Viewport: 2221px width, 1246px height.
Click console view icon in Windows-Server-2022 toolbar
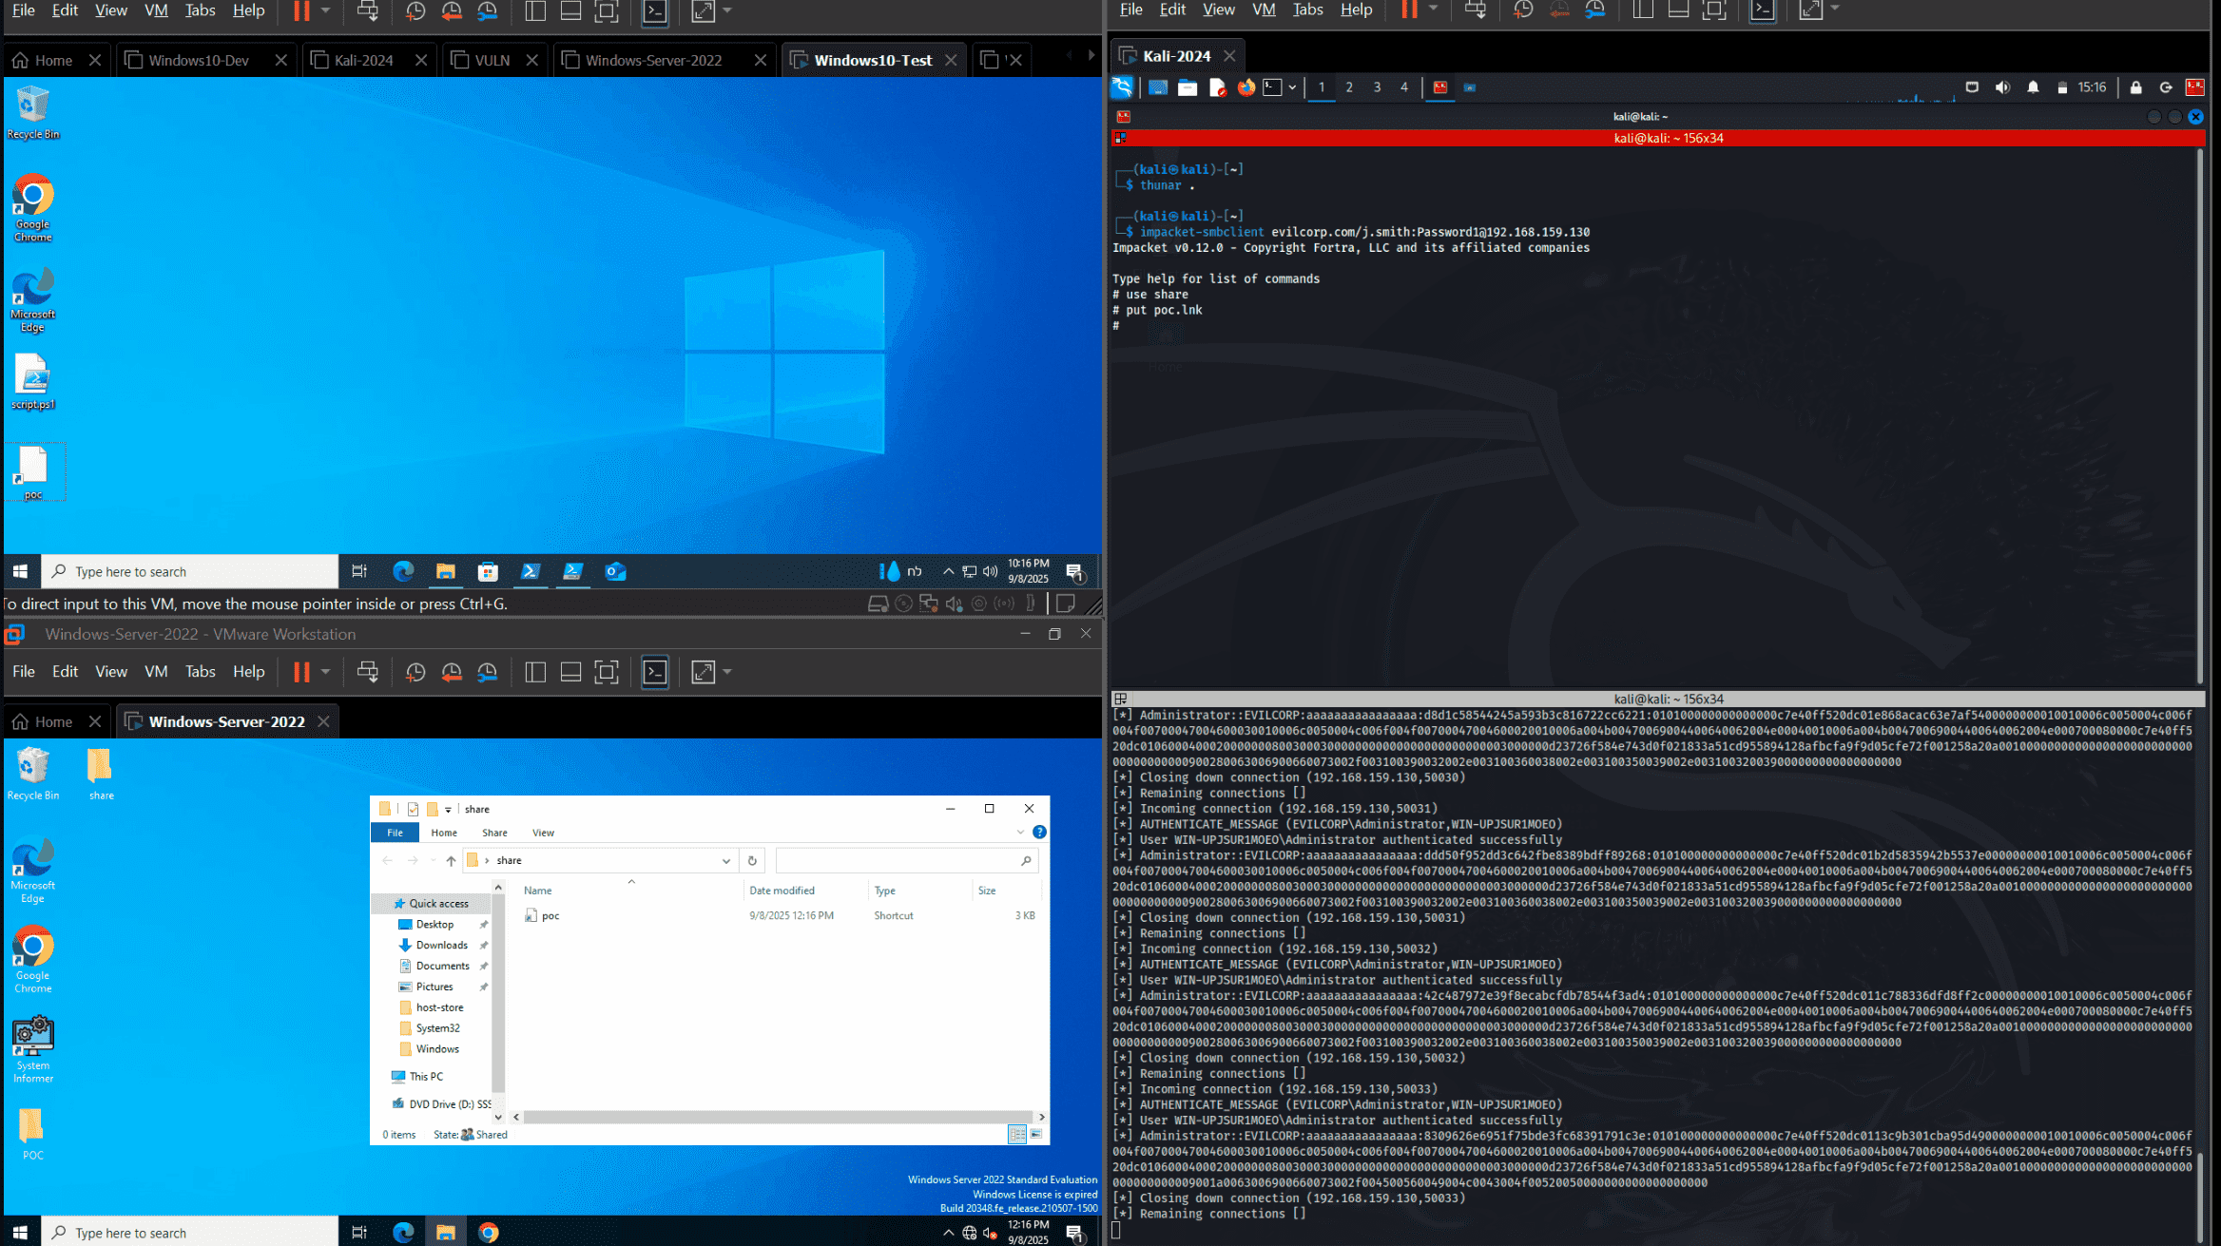[x=655, y=673]
